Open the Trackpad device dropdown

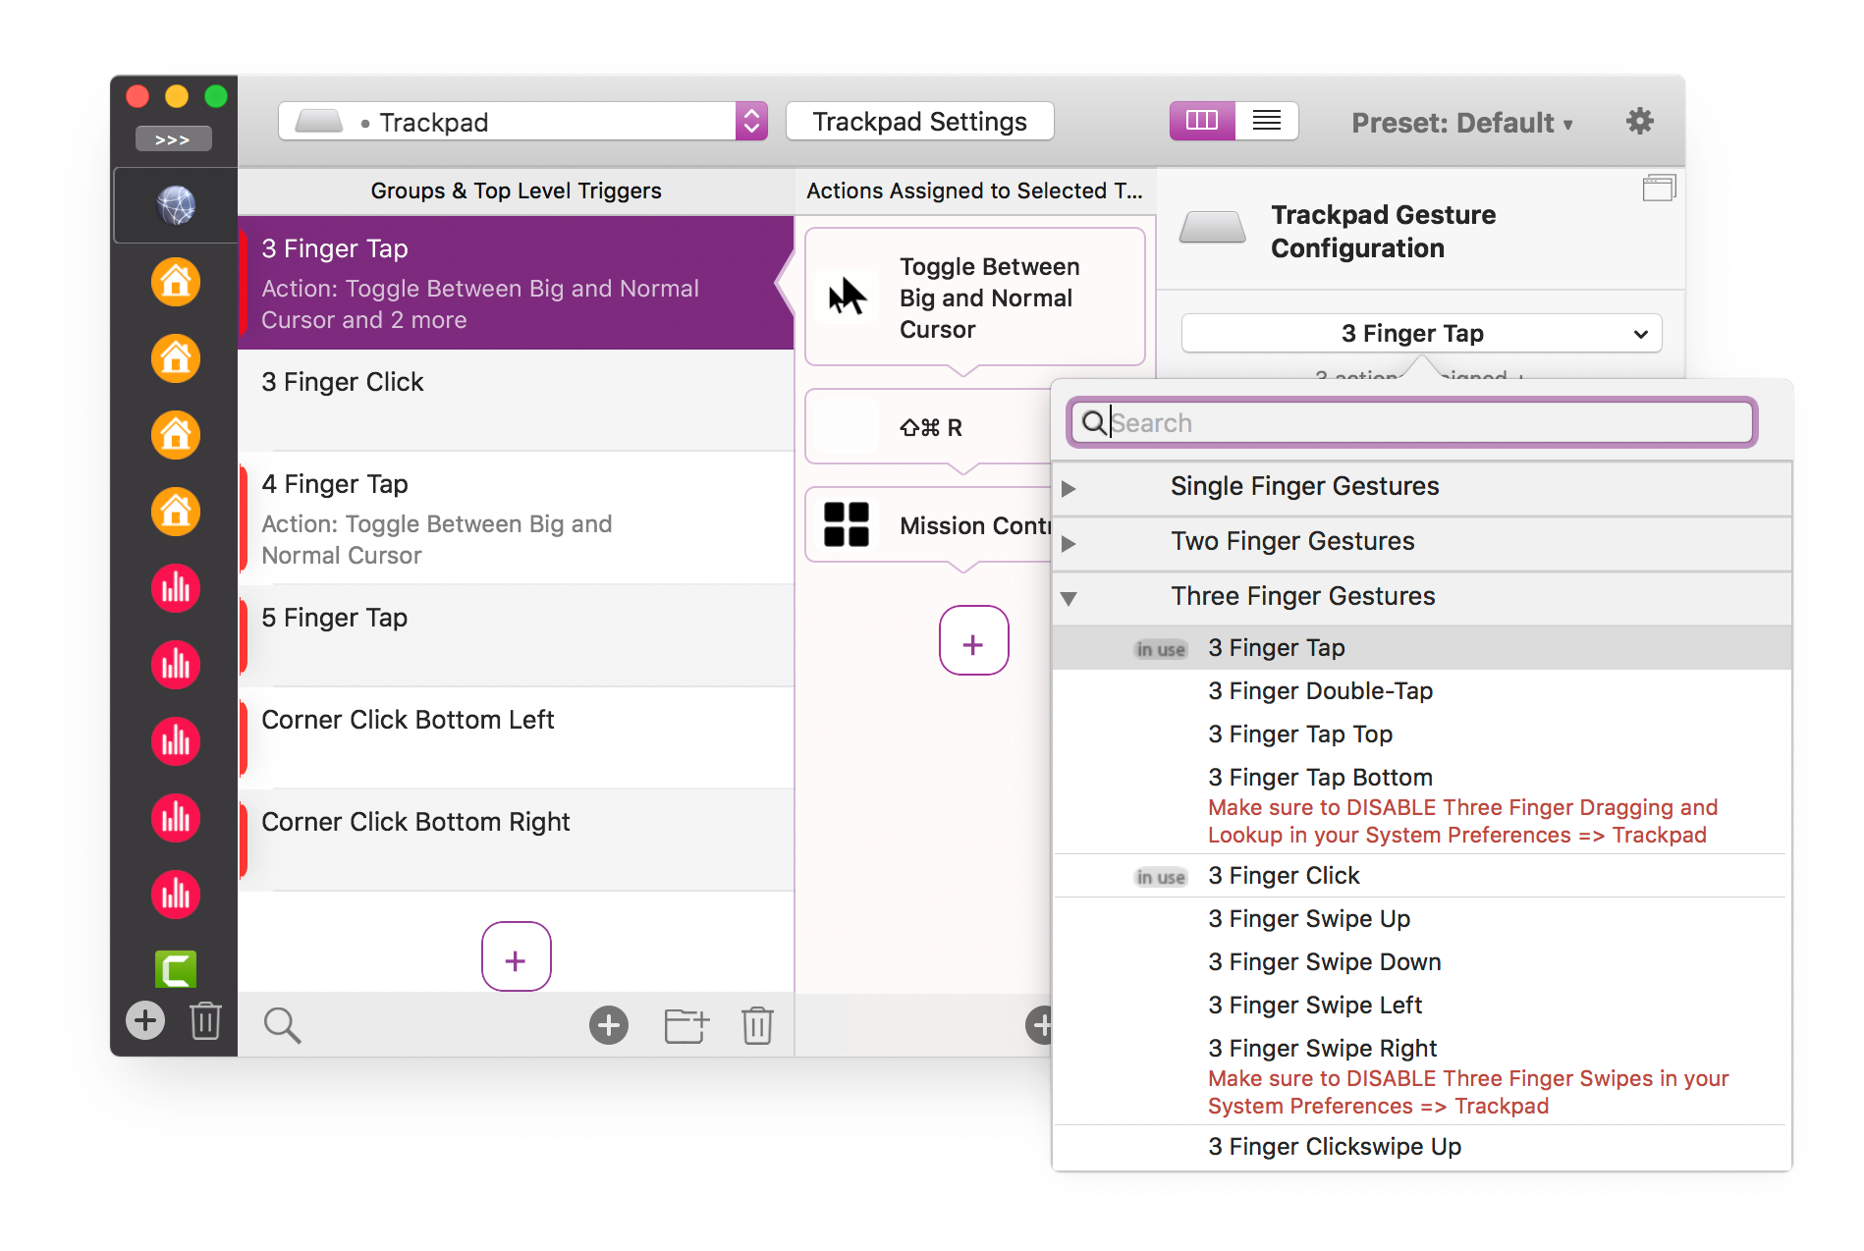pyautogui.click(x=522, y=122)
